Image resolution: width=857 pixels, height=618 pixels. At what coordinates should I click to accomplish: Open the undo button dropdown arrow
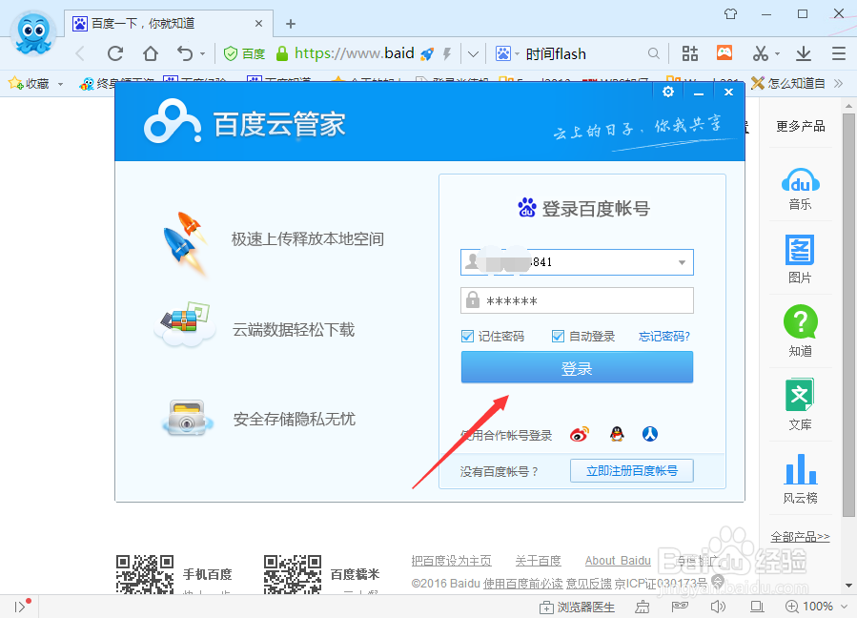pos(202,54)
